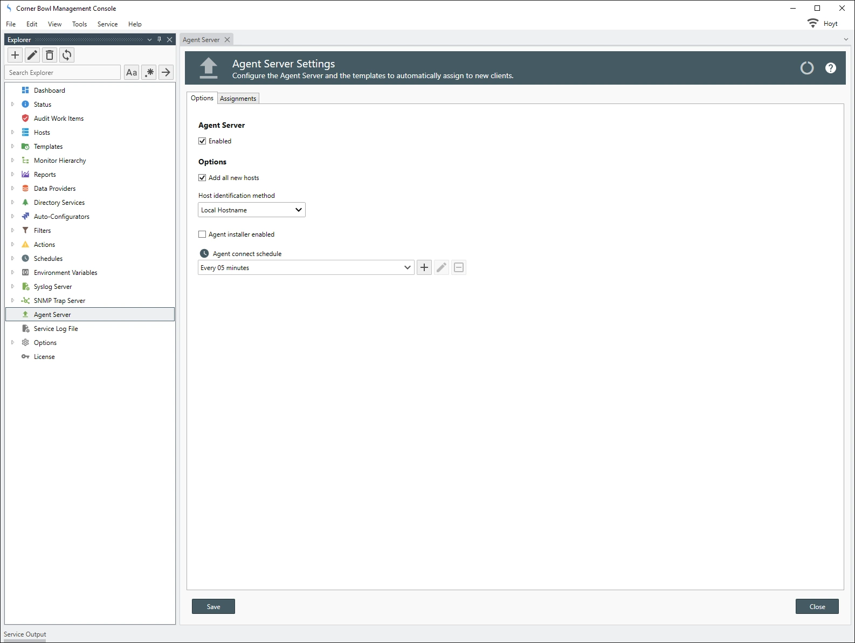
Task: Click the help question mark icon
Action: click(x=830, y=68)
